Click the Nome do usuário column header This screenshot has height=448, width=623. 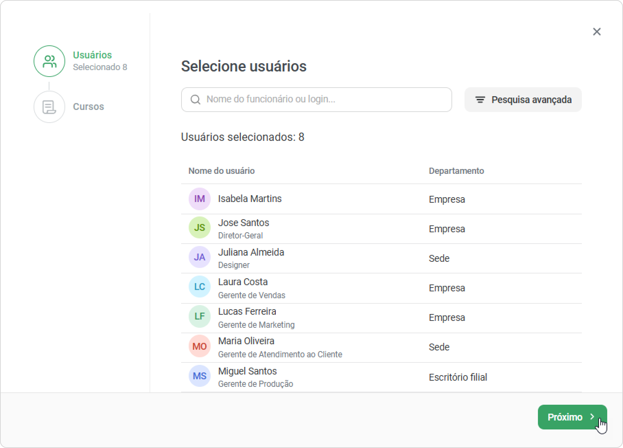pos(221,171)
